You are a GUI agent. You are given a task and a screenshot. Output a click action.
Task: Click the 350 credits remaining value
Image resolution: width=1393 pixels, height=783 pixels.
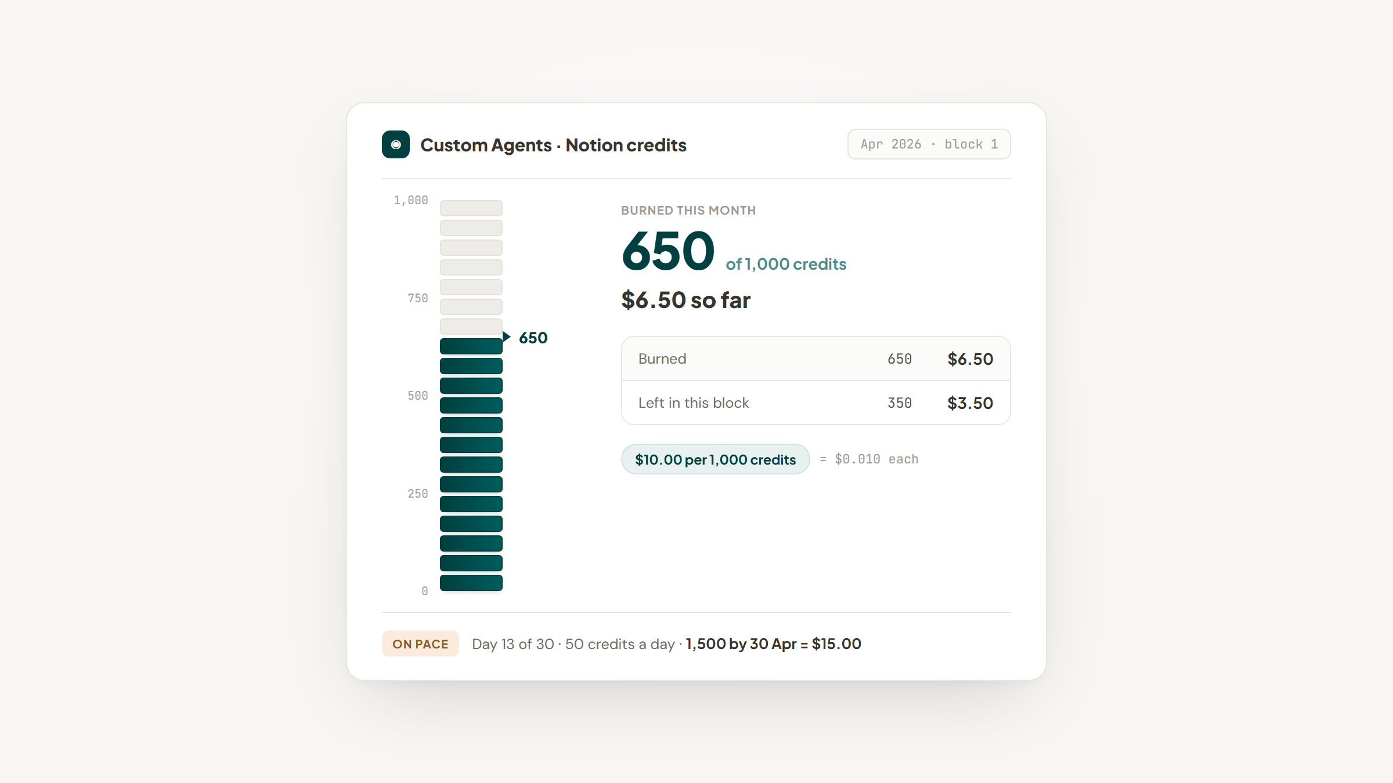click(x=900, y=403)
